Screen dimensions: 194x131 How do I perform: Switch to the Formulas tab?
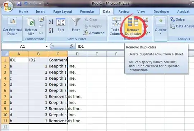(x=87, y=11)
